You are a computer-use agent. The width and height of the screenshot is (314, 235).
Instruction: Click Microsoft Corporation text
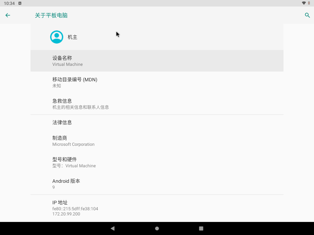point(73,144)
